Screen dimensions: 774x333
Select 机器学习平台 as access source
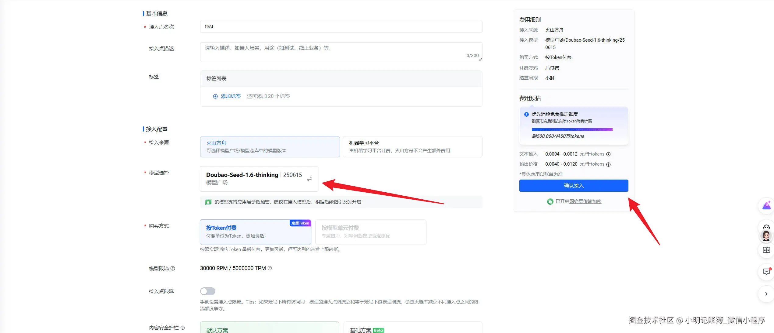[x=412, y=147]
